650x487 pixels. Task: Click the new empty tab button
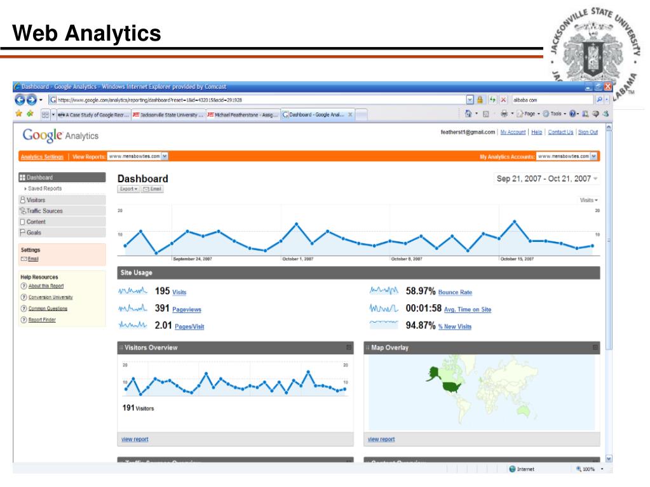coord(361,115)
